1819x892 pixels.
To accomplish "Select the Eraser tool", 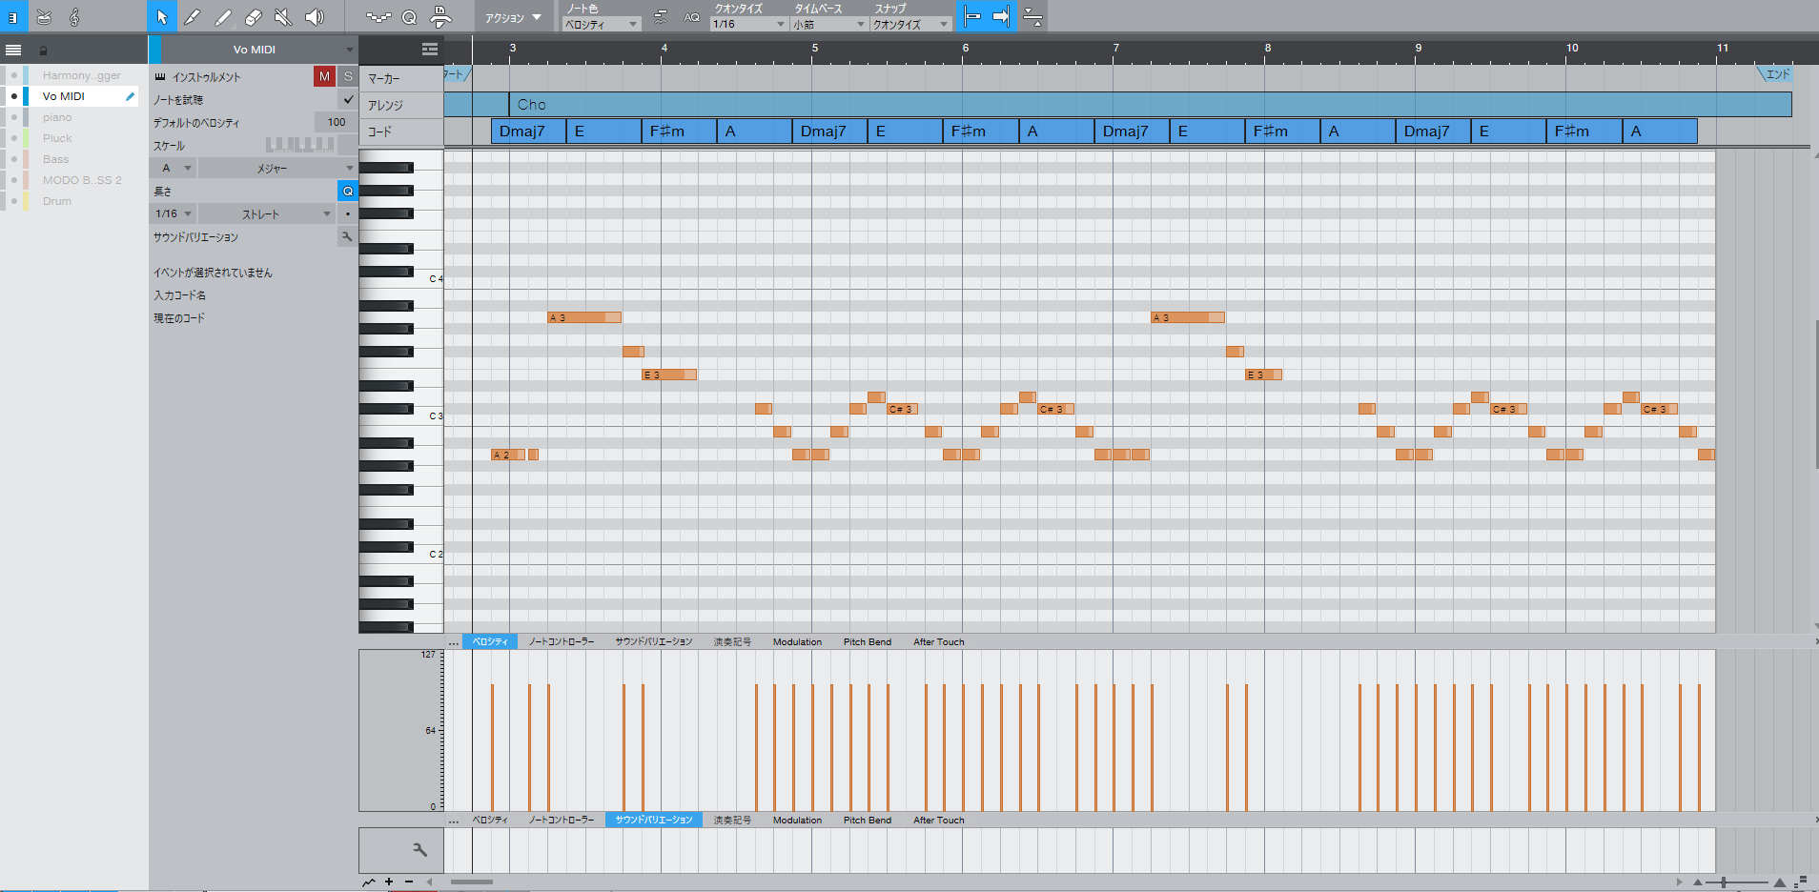I will tap(253, 16).
